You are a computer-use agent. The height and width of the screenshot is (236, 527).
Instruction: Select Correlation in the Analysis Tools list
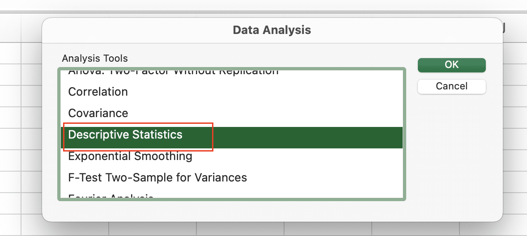click(98, 92)
